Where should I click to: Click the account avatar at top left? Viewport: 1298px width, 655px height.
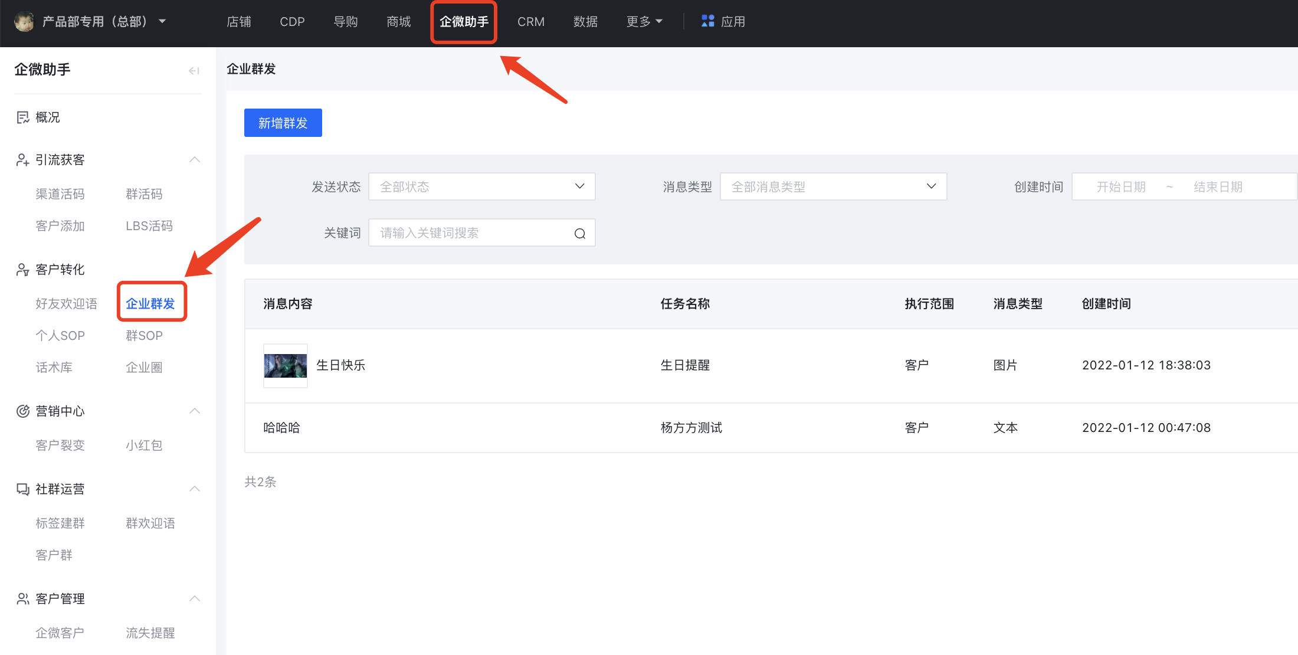pyautogui.click(x=24, y=22)
